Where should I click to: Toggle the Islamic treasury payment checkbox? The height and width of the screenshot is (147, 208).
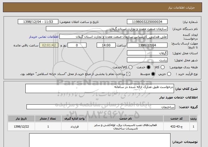click(x=128, y=74)
